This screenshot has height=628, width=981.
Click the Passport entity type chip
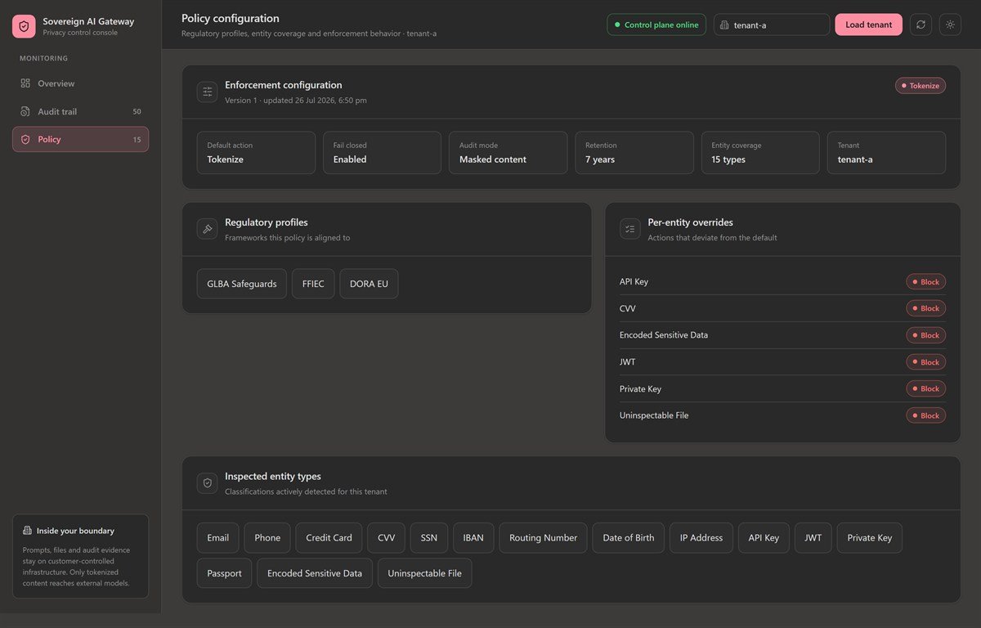click(x=225, y=573)
